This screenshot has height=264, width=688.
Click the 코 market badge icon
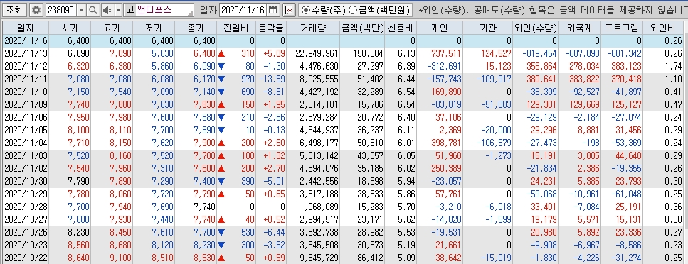click(x=130, y=10)
